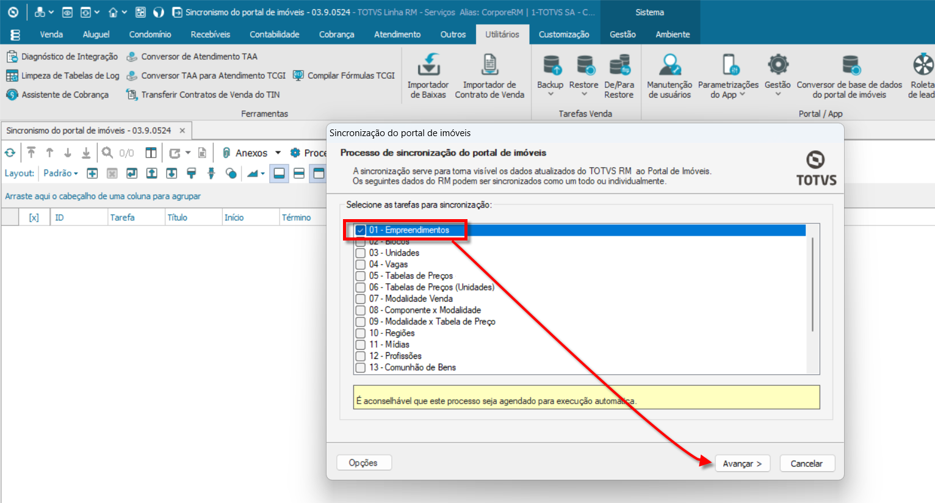
Task: Open Conversor de base de dados do portal
Action: 850,76
